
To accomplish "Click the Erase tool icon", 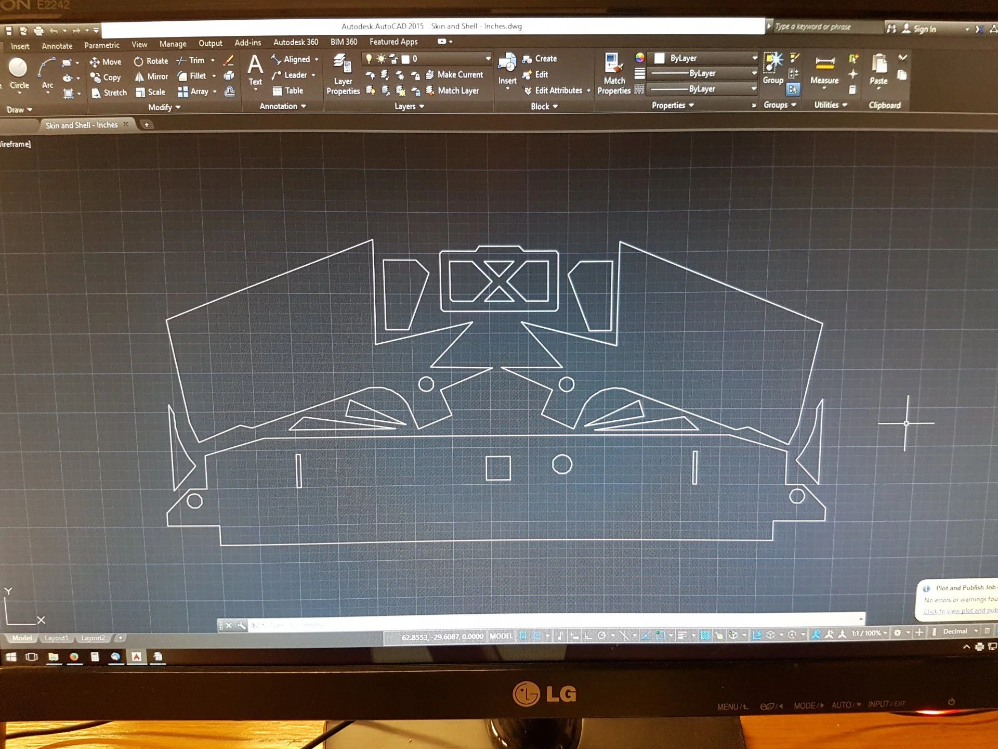I will [228, 60].
